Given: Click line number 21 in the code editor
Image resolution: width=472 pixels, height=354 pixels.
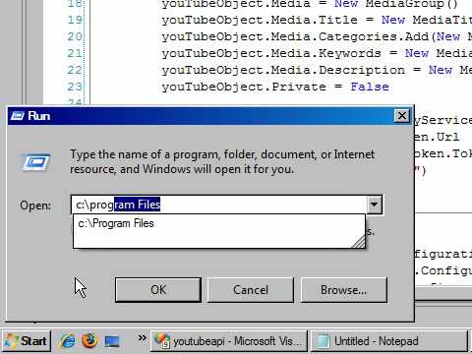Looking at the screenshot, I should click(75, 53).
